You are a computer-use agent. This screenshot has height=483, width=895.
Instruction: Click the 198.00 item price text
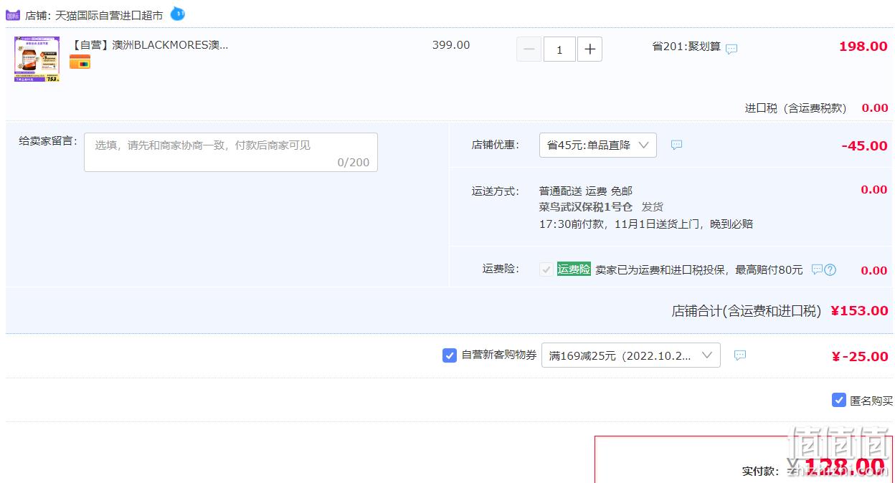[863, 47]
